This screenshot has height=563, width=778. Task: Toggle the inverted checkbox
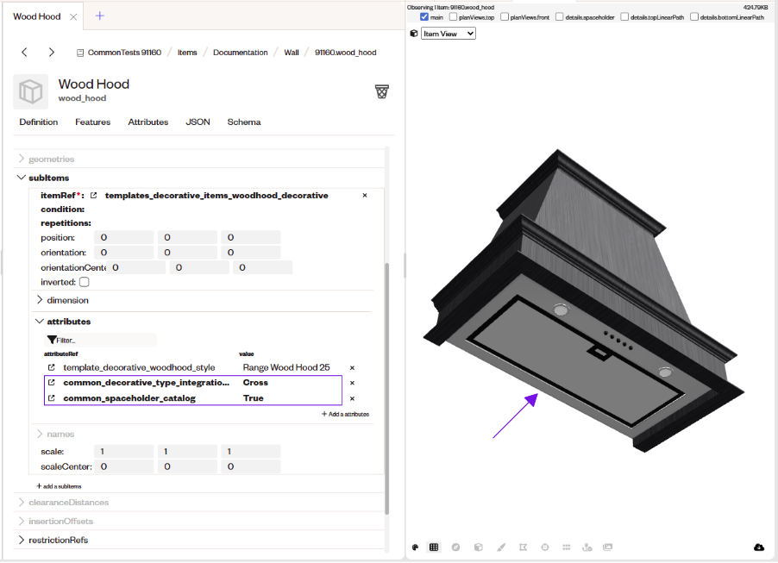click(85, 282)
